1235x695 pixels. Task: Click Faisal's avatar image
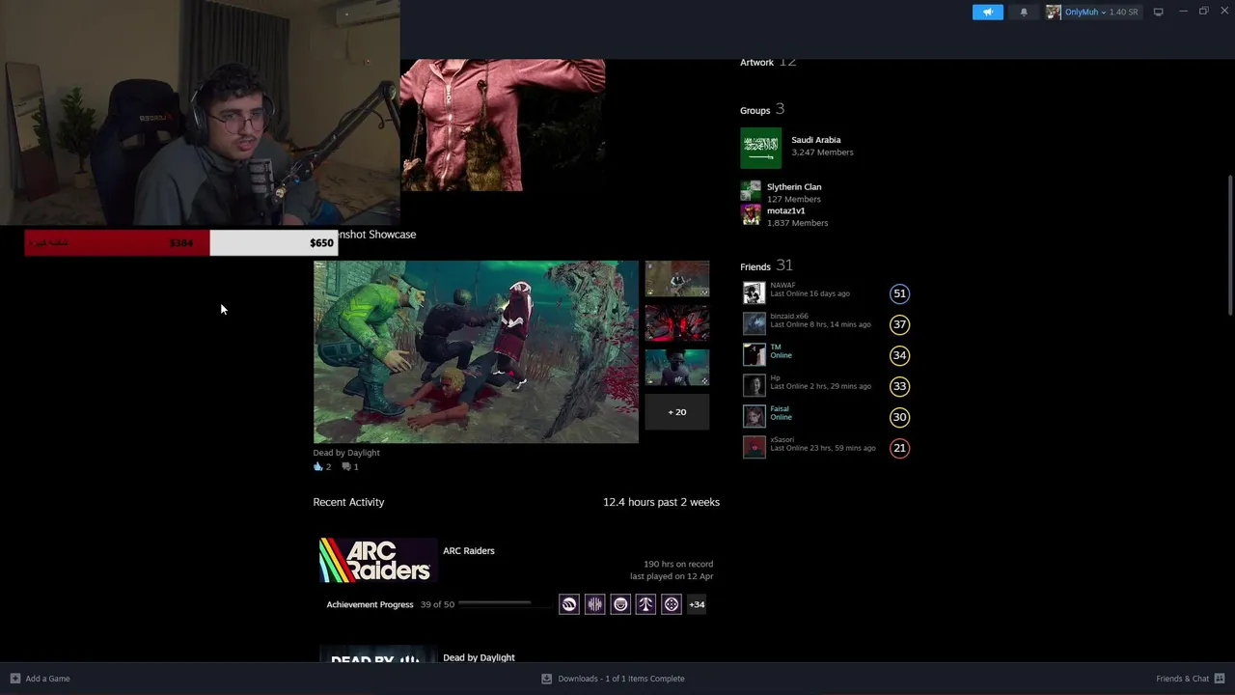tap(754, 416)
